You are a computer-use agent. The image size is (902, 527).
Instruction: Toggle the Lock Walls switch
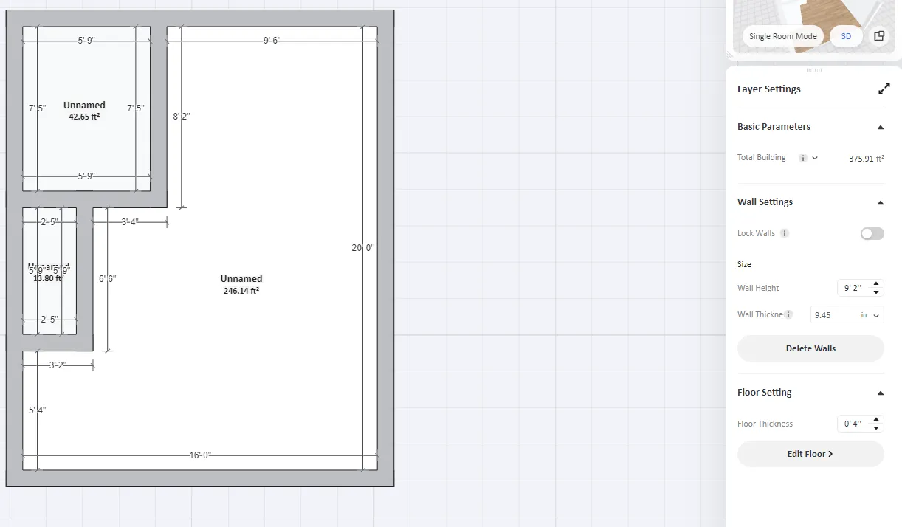pyautogui.click(x=872, y=234)
